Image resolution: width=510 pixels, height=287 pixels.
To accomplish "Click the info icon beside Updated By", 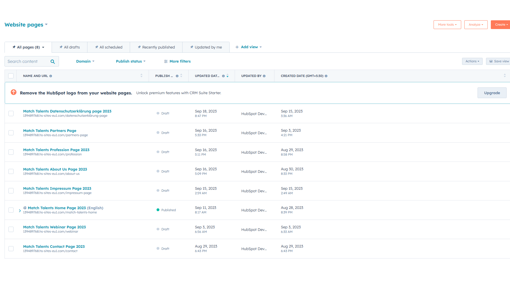I will coord(264,76).
